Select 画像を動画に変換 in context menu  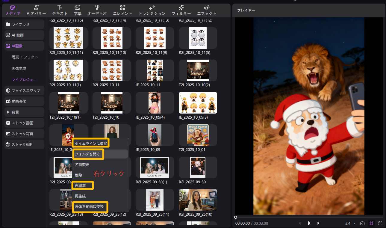click(90, 206)
